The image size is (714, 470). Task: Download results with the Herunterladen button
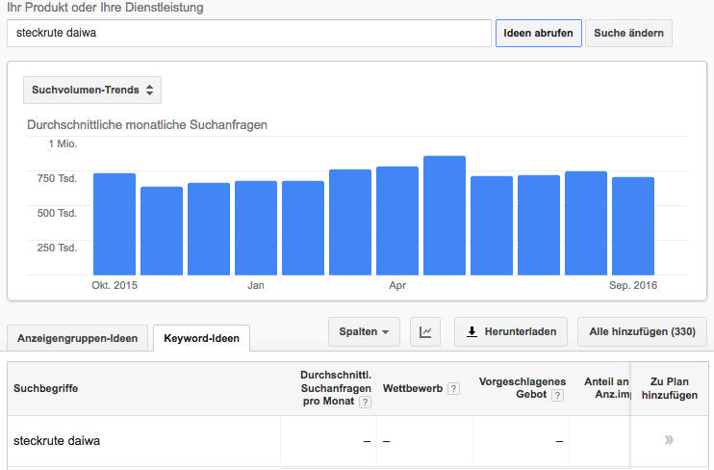(x=511, y=332)
